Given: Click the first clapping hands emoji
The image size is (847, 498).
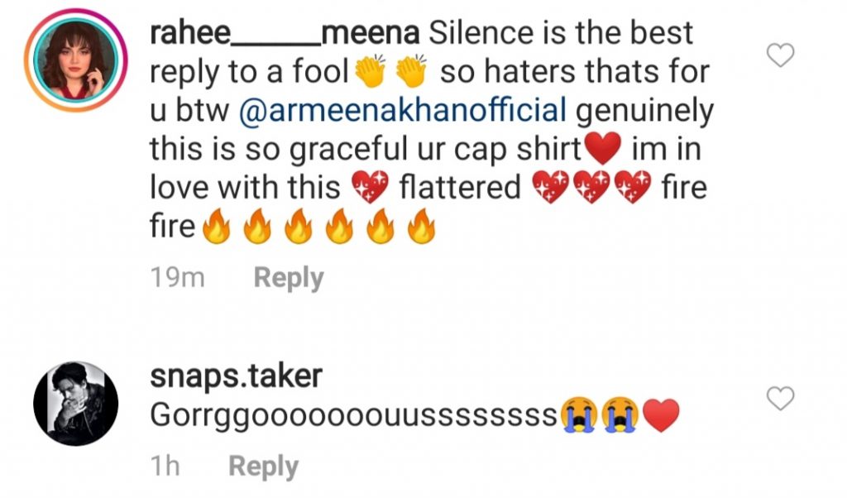Looking at the screenshot, I should [x=369, y=73].
